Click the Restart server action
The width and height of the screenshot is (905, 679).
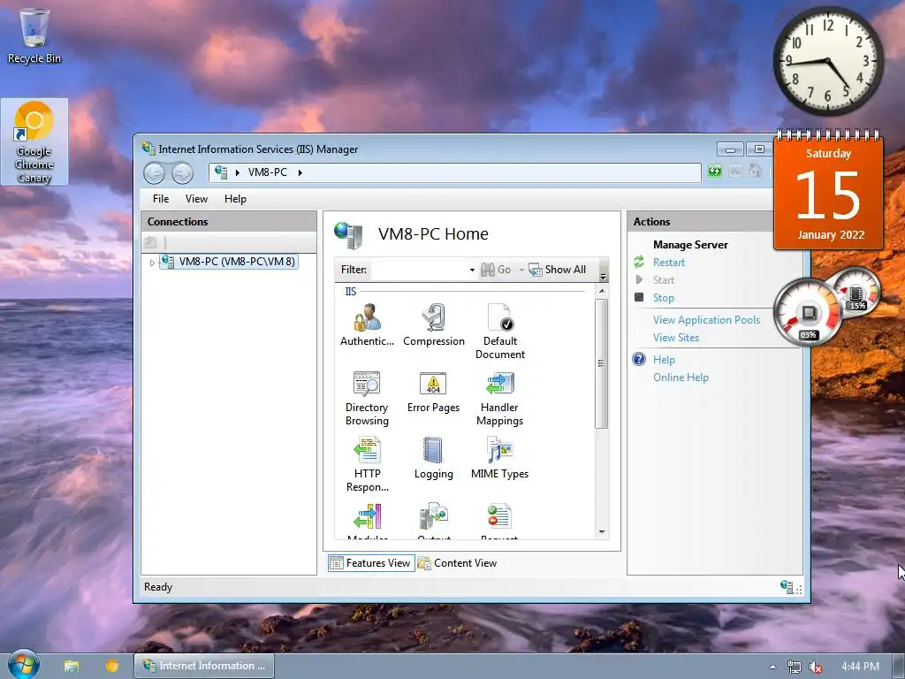coord(669,262)
